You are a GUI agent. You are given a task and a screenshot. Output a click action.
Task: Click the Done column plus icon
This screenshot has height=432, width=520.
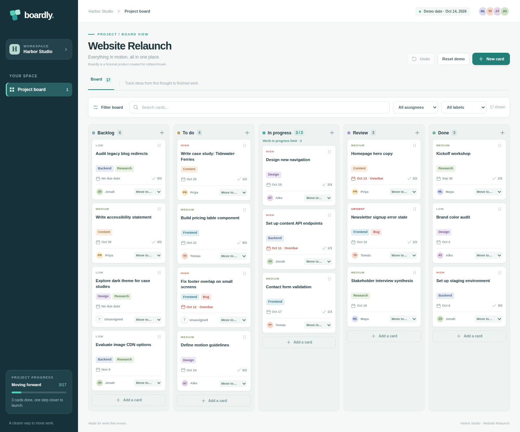pos(502,133)
